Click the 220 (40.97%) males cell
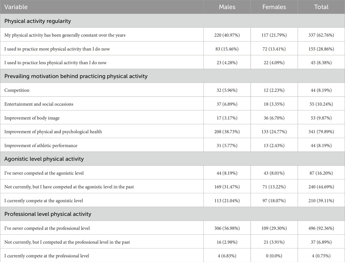The height and width of the screenshot is (262, 345). (x=227, y=35)
